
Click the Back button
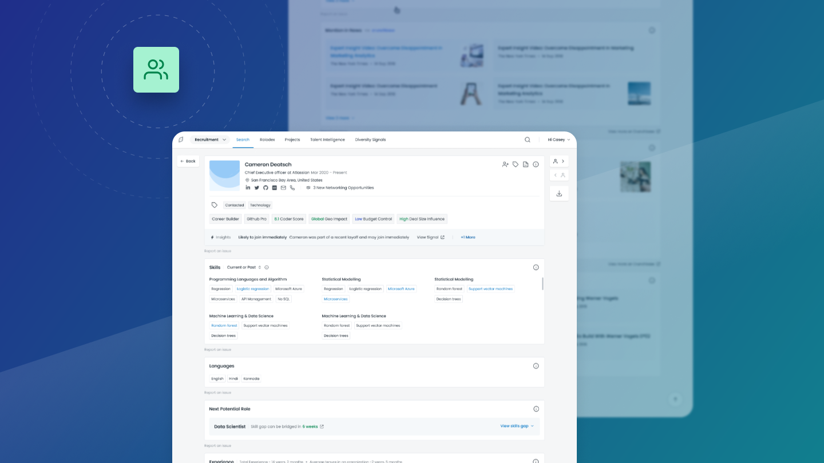[188, 161]
